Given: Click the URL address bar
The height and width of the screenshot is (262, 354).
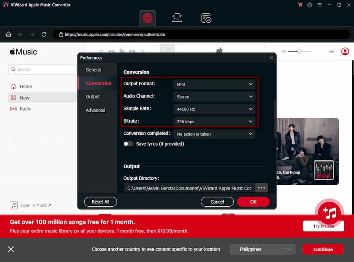Looking at the screenshot, I should pos(201,34).
